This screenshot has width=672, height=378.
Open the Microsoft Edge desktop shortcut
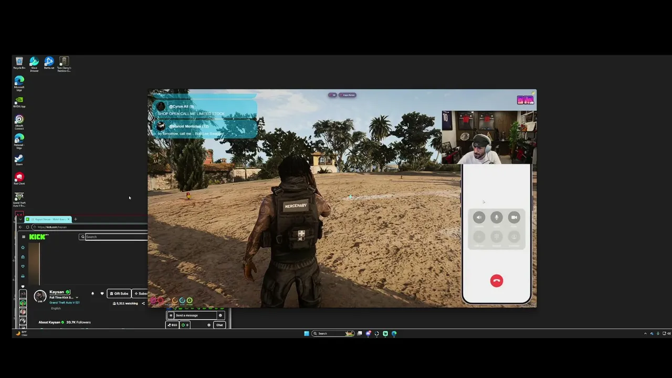tap(19, 83)
